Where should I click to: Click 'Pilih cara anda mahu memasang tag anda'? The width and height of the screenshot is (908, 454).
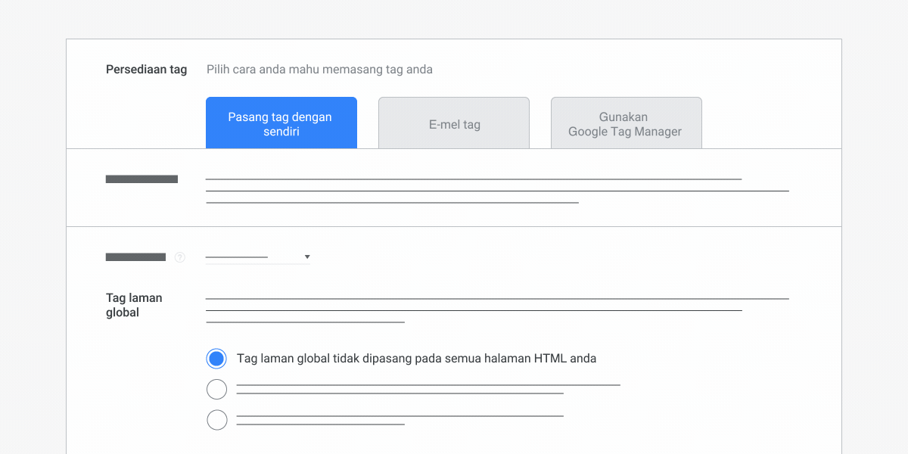tap(319, 70)
